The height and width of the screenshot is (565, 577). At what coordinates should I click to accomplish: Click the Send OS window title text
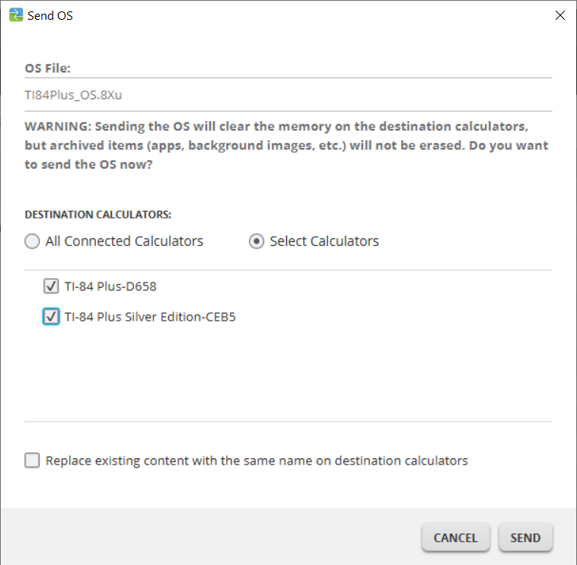50,15
